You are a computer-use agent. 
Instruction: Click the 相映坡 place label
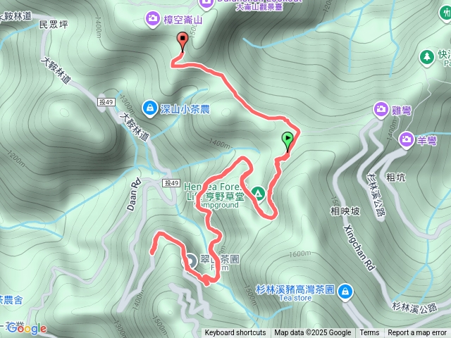point(345,211)
